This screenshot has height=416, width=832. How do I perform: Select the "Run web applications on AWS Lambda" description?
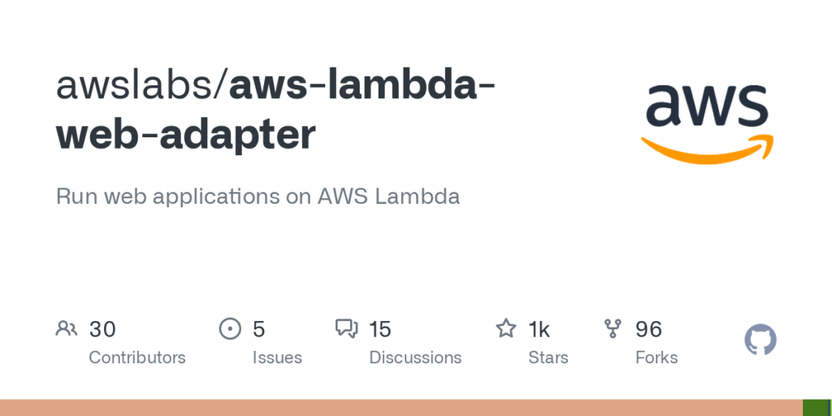[258, 197]
